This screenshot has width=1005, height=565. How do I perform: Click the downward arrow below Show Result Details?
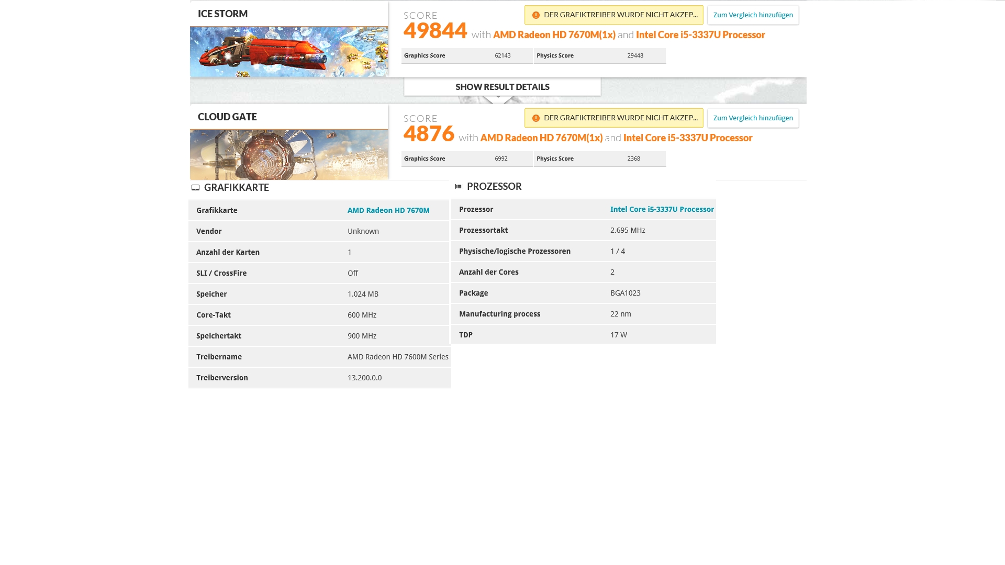click(x=498, y=99)
